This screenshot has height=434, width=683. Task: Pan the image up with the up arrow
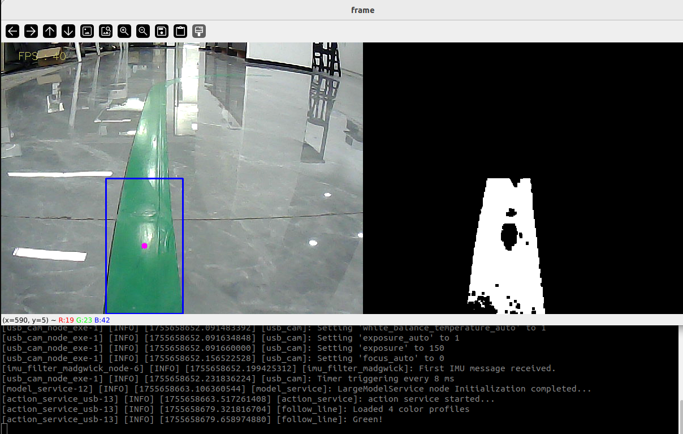click(50, 31)
